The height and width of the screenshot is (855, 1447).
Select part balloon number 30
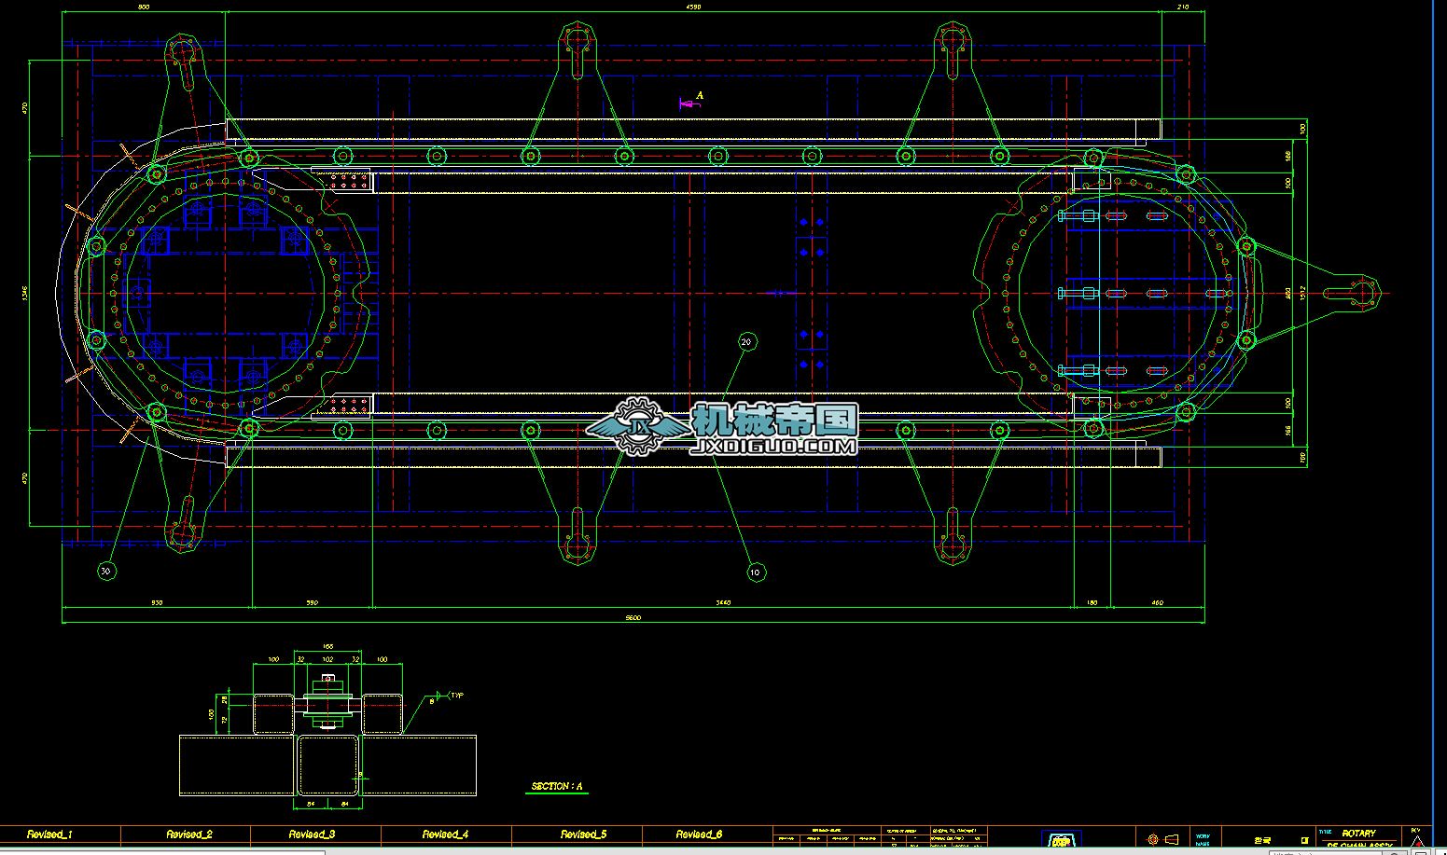click(106, 571)
